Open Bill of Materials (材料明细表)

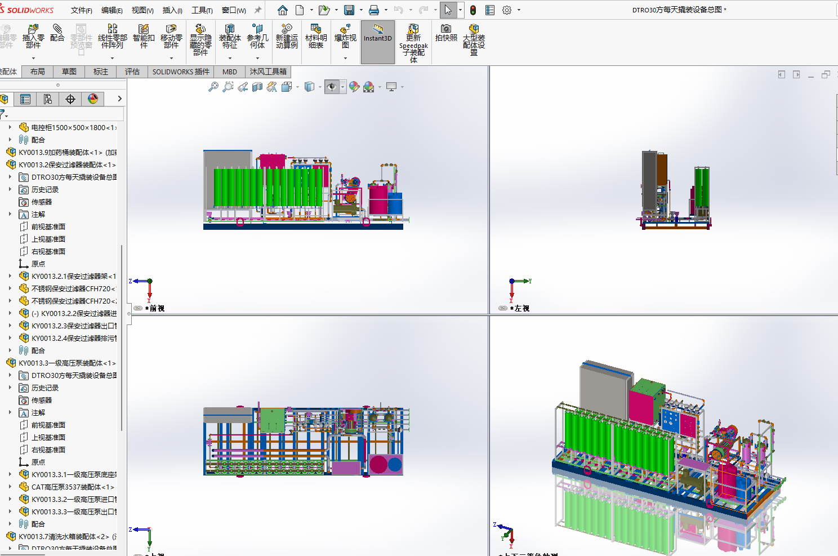pos(316,37)
